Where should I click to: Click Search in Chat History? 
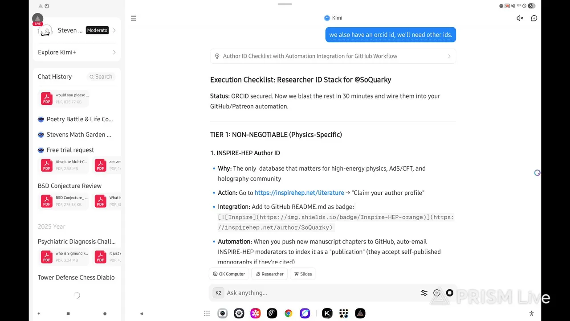tap(101, 77)
